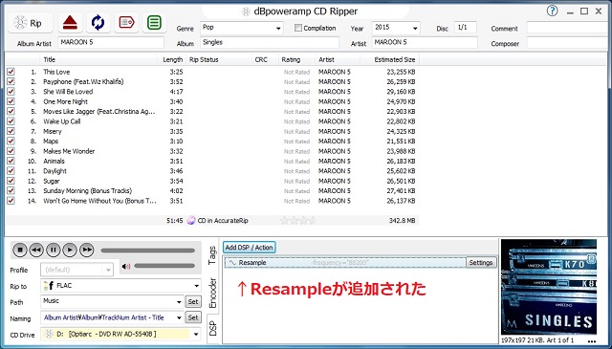Uncheck track 6 Wake Up Call
The image size is (612, 349).
[11, 121]
